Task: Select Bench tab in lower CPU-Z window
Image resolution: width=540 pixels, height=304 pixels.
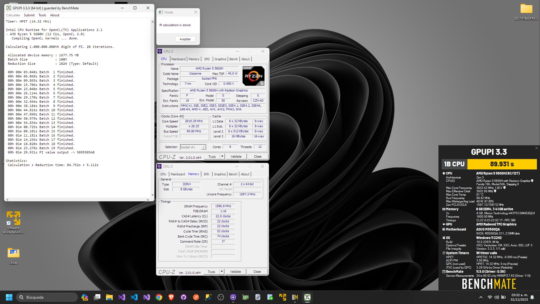Action: (233, 174)
